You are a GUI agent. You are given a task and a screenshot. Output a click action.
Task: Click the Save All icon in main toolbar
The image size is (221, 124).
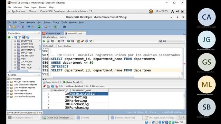[x=22, y=27]
